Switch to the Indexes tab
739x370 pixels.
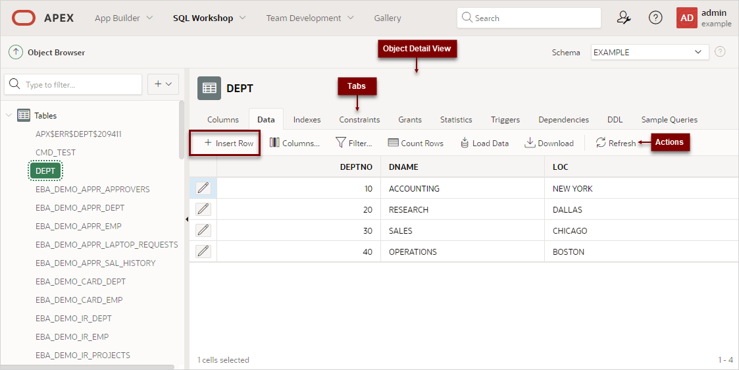(x=307, y=120)
